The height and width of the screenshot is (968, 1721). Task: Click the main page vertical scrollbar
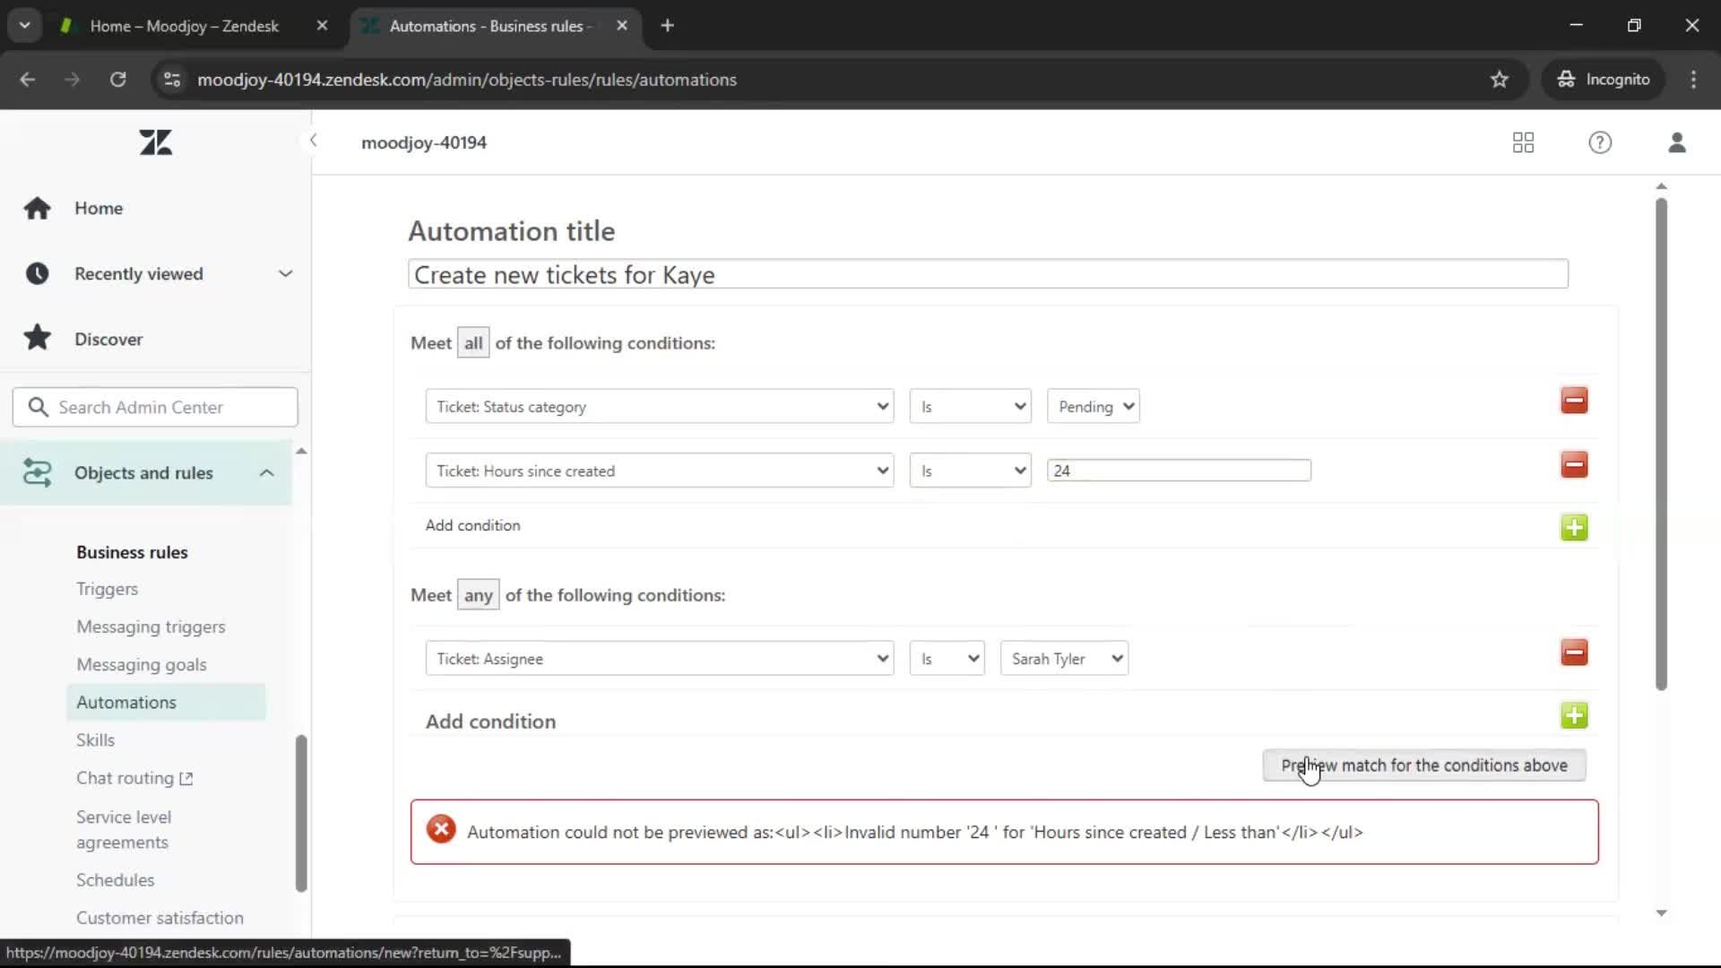pos(1661,444)
